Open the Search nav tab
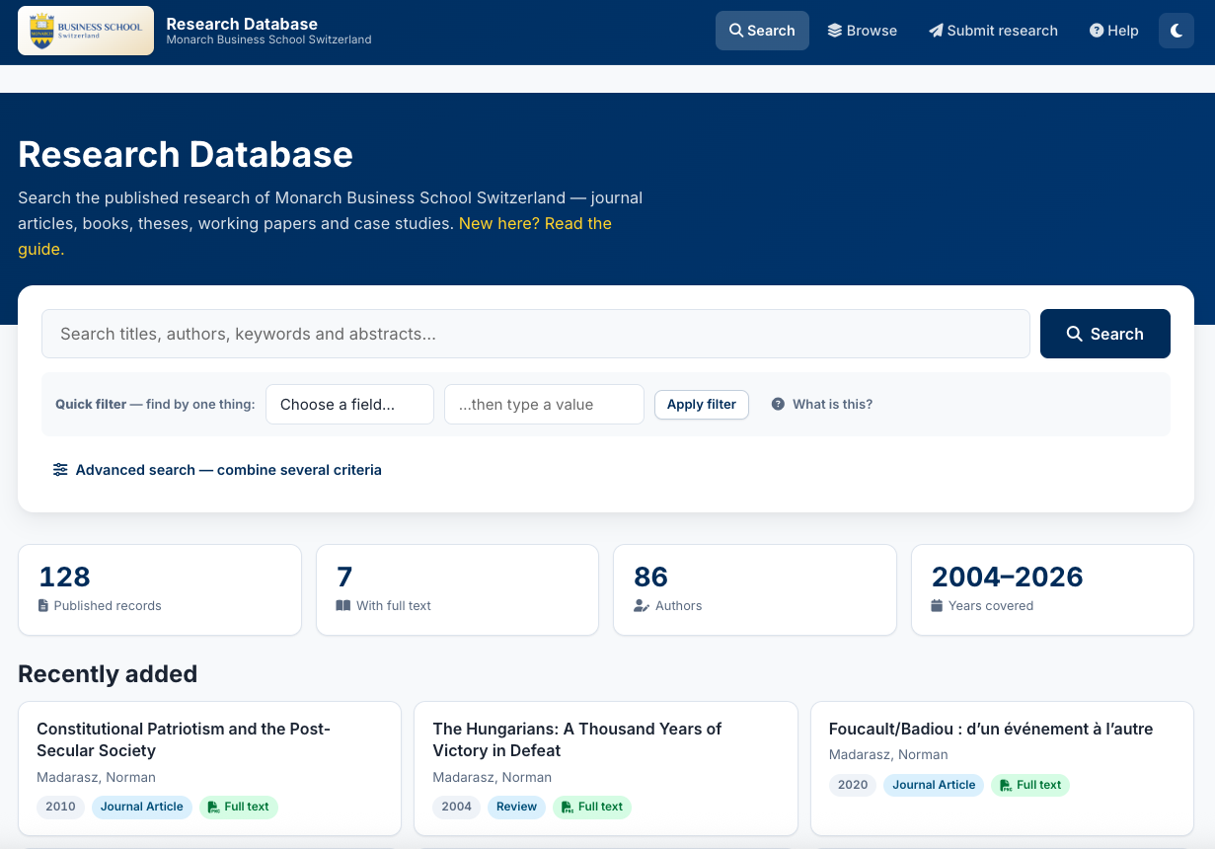Viewport: 1215px width, 849px height. pos(762,31)
